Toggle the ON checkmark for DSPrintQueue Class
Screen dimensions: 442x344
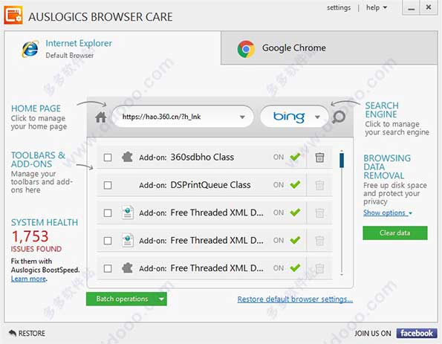295,185
